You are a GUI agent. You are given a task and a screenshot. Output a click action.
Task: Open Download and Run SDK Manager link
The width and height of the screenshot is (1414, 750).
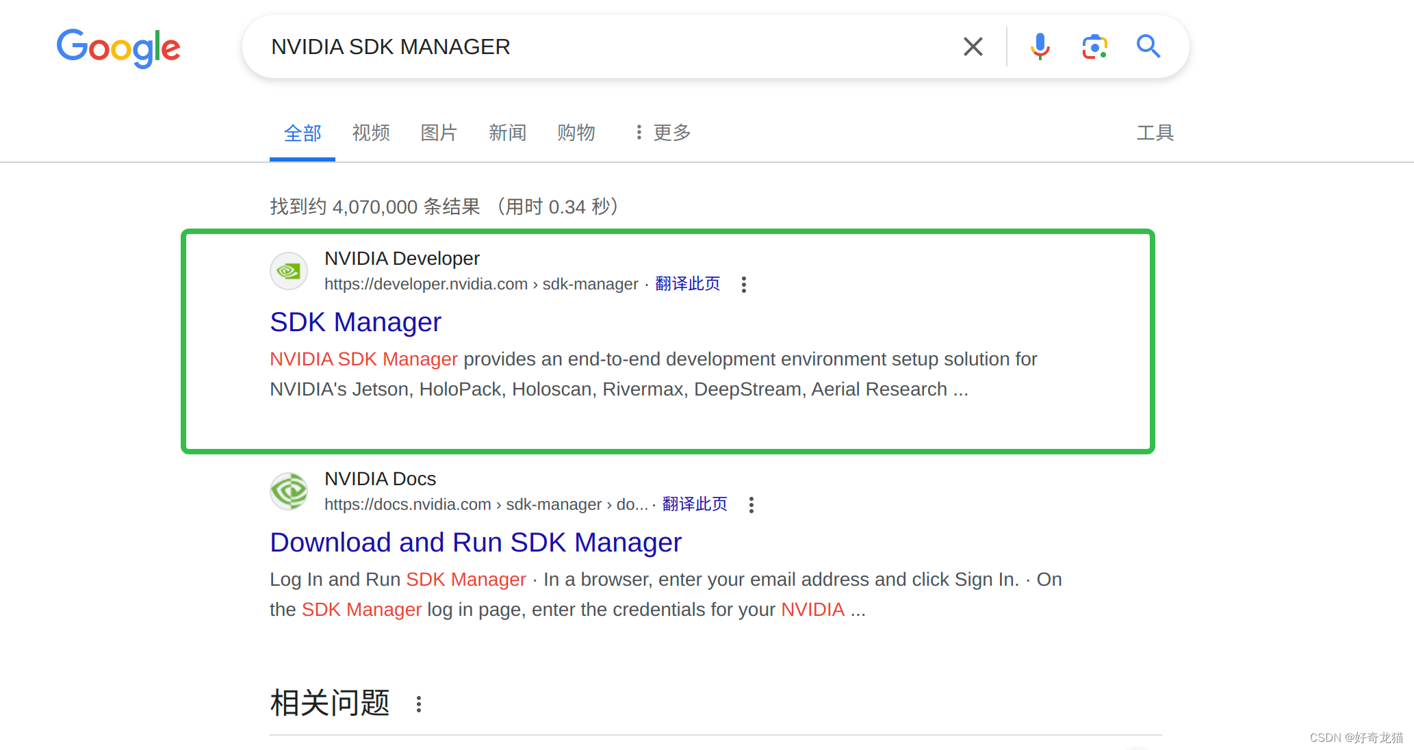(476, 543)
